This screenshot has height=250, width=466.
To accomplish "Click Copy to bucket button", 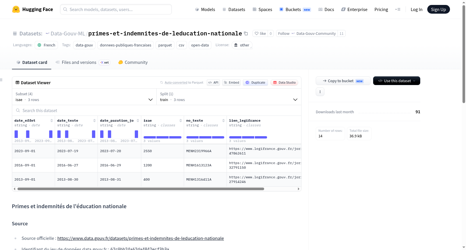I will (343, 81).
